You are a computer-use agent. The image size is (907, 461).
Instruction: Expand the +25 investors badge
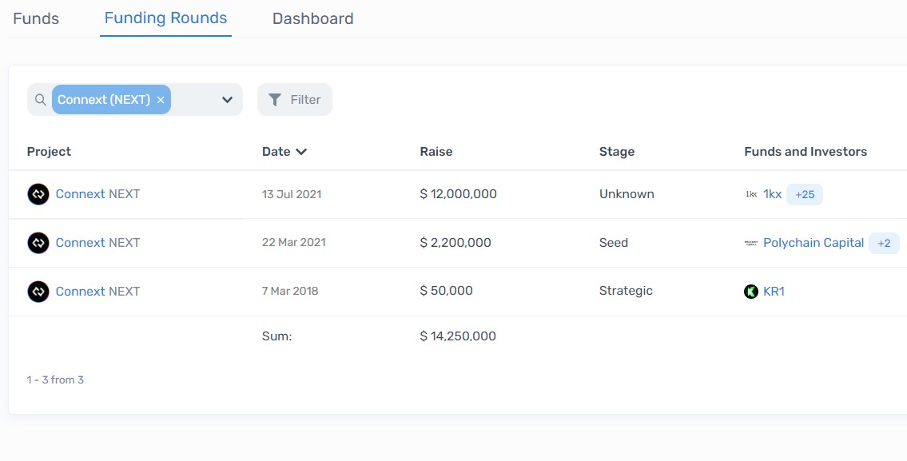805,194
